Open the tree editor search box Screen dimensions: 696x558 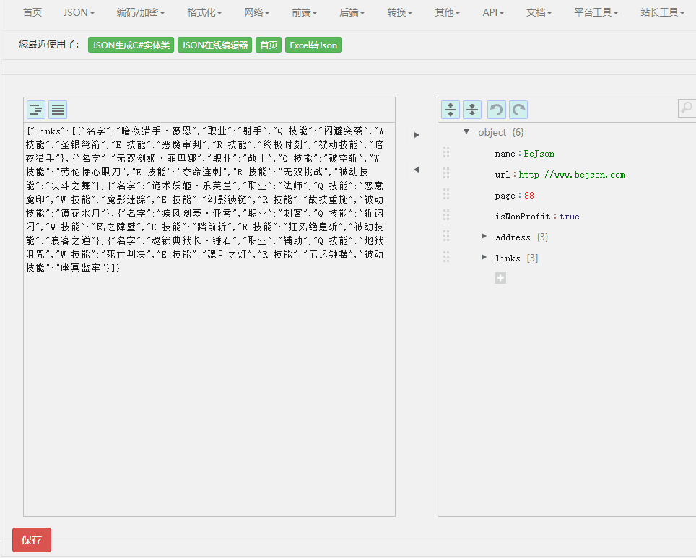click(687, 108)
